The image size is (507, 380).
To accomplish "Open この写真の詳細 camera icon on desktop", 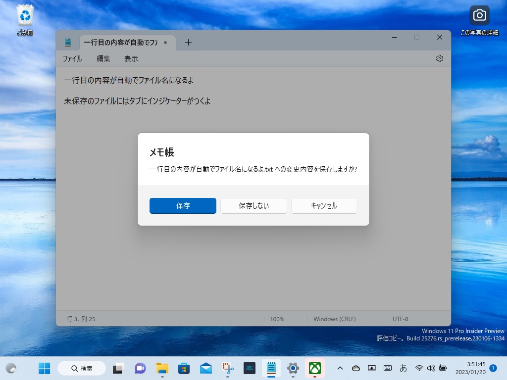I will point(479,15).
